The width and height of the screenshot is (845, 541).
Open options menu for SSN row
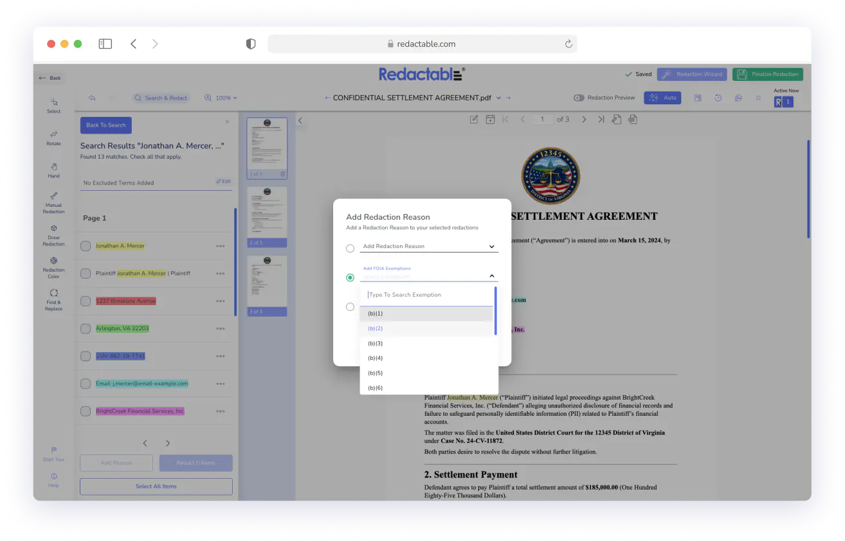coord(221,356)
